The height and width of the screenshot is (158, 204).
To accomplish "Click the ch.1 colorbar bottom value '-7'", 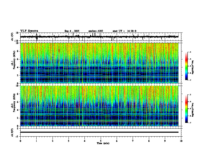I will (x=190, y=80).
